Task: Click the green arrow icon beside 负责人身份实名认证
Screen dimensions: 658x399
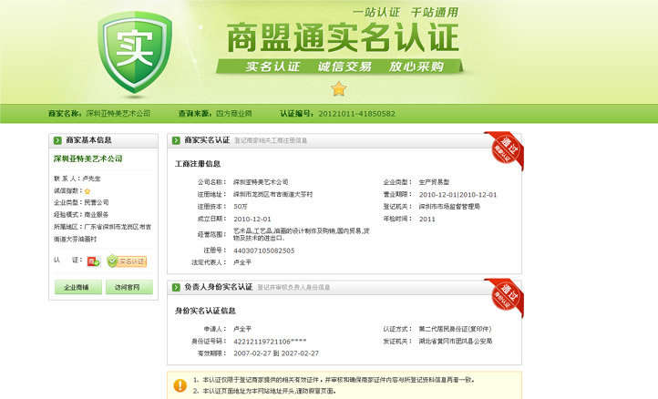Action: 176,287
